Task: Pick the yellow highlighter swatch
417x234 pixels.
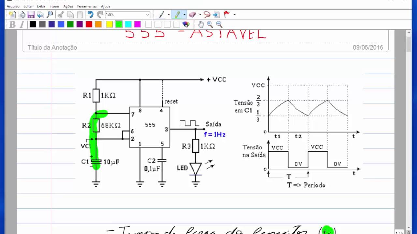Action: (x=109, y=24)
